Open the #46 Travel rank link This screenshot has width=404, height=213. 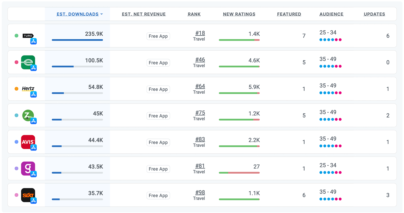pos(200,60)
